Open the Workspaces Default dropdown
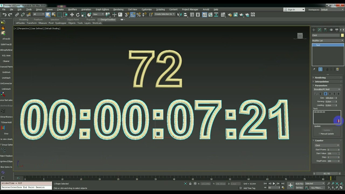This screenshot has height=194, width=345. tap(332, 10)
